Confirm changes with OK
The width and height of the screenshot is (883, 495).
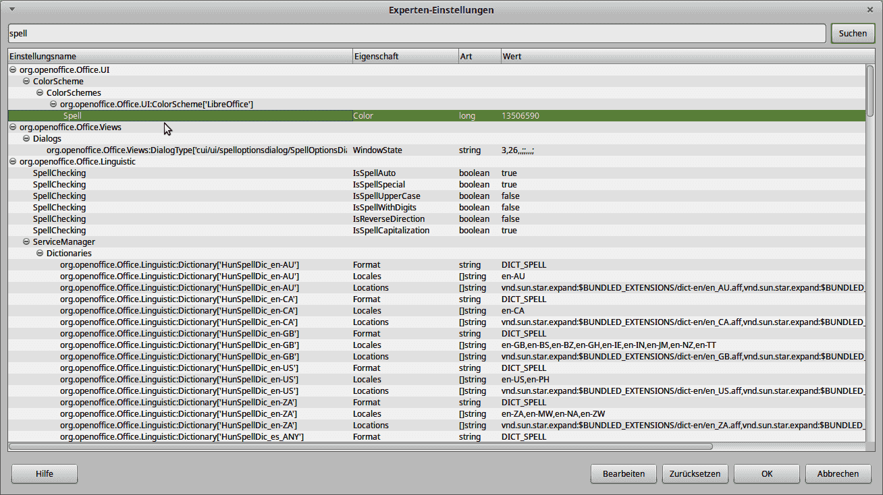click(766, 473)
